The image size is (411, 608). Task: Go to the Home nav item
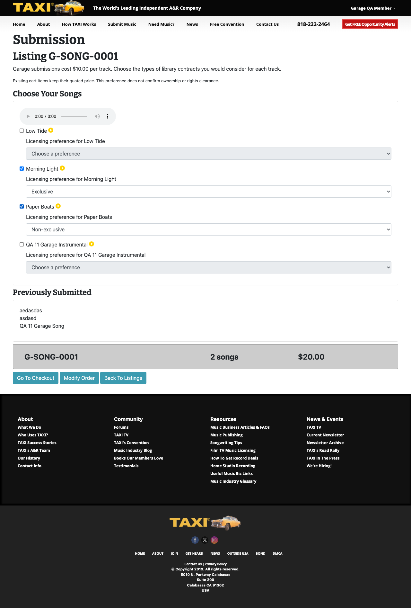pos(19,24)
